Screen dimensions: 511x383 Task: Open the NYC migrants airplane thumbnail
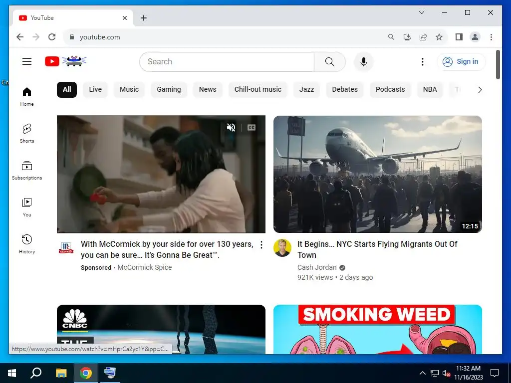tap(378, 174)
